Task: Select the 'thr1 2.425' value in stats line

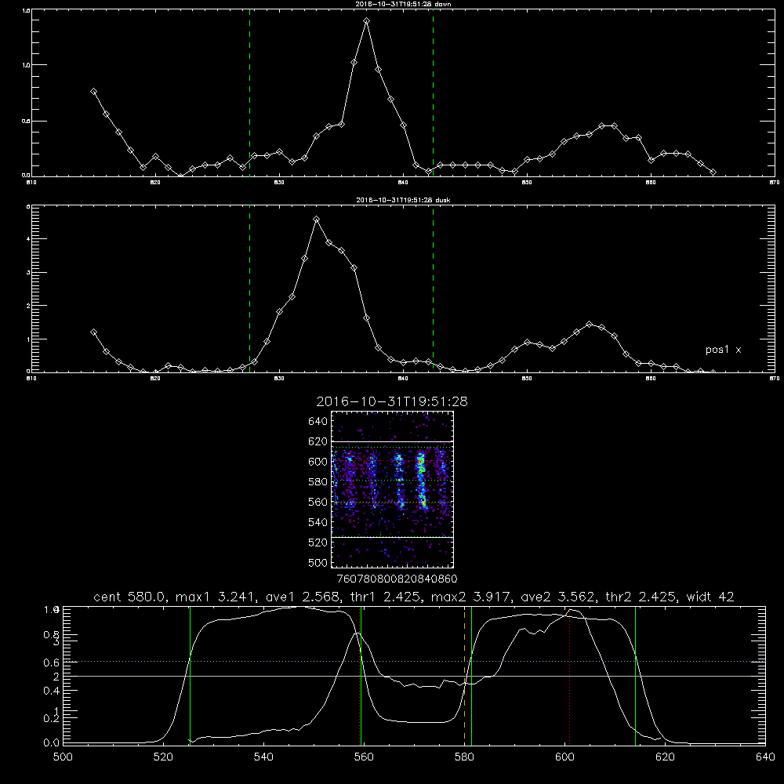Action: click(x=385, y=597)
